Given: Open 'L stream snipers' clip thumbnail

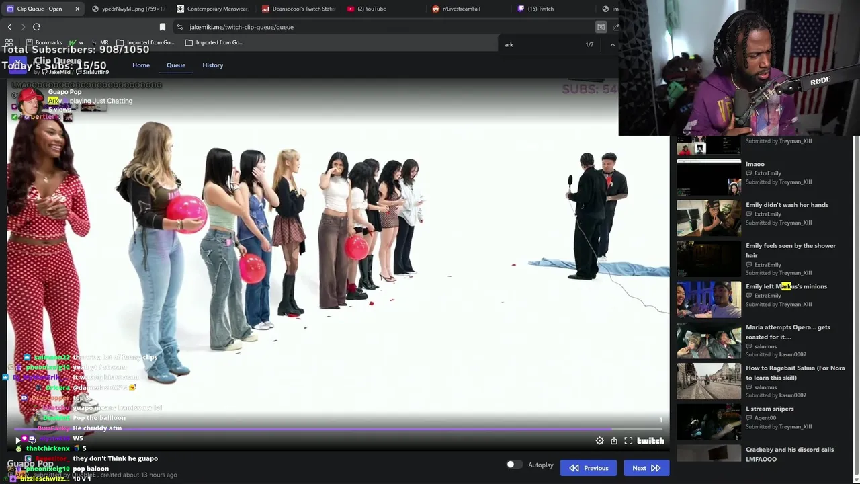Looking at the screenshot, I should [709, 422].
